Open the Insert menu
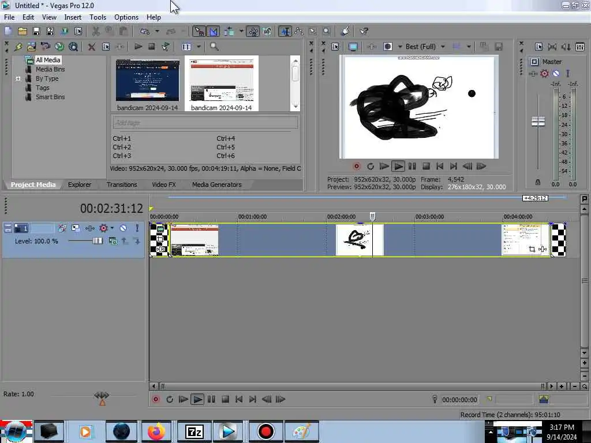The image size is (591, 443). [73, 17]
